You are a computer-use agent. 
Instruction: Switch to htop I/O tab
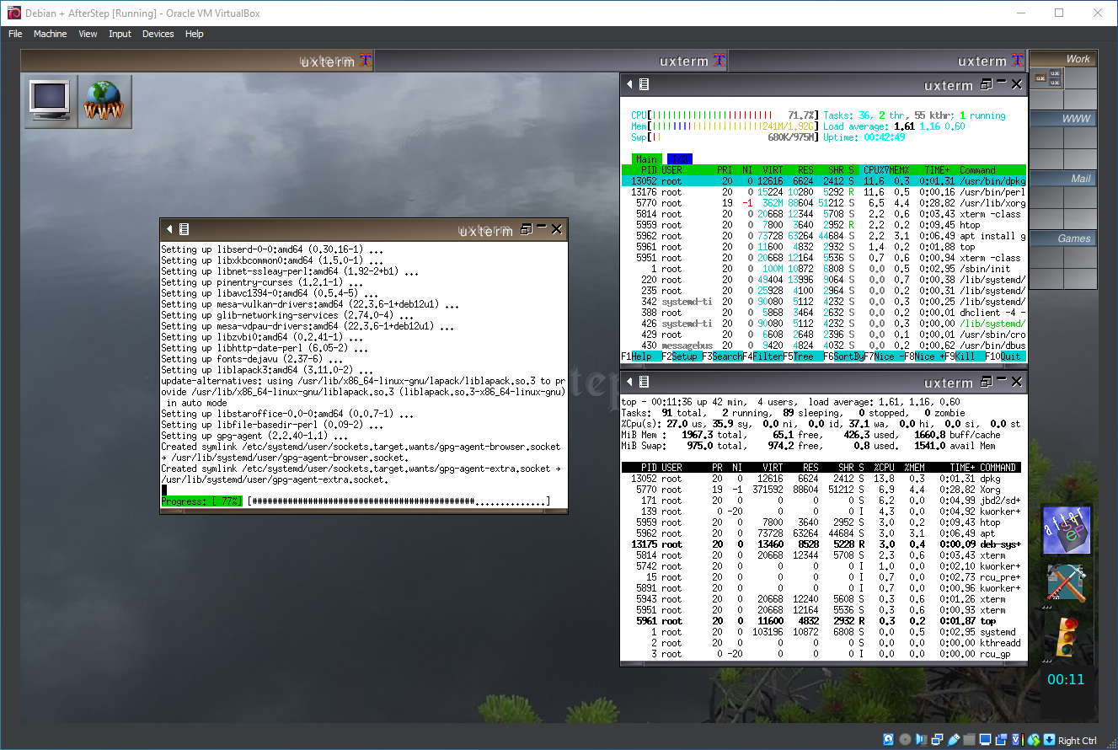pos(679,158)
